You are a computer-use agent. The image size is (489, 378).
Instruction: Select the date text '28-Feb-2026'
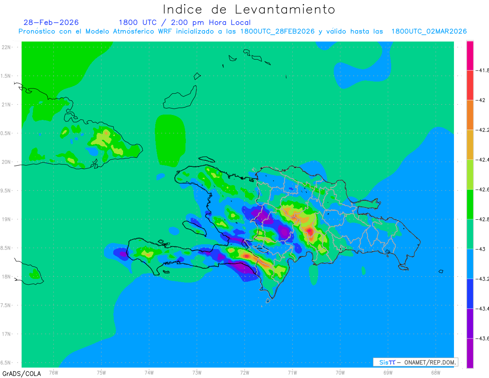click(51, 22)
